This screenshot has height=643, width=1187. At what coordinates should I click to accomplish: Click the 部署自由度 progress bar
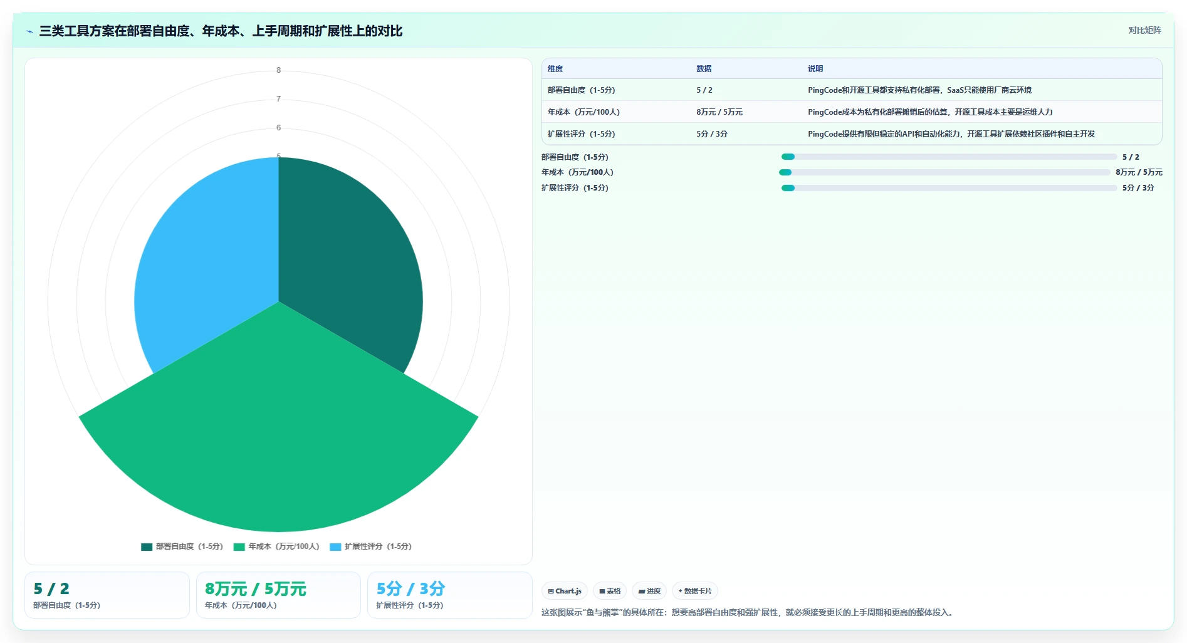pyautogui.click(x=949, y=157)
